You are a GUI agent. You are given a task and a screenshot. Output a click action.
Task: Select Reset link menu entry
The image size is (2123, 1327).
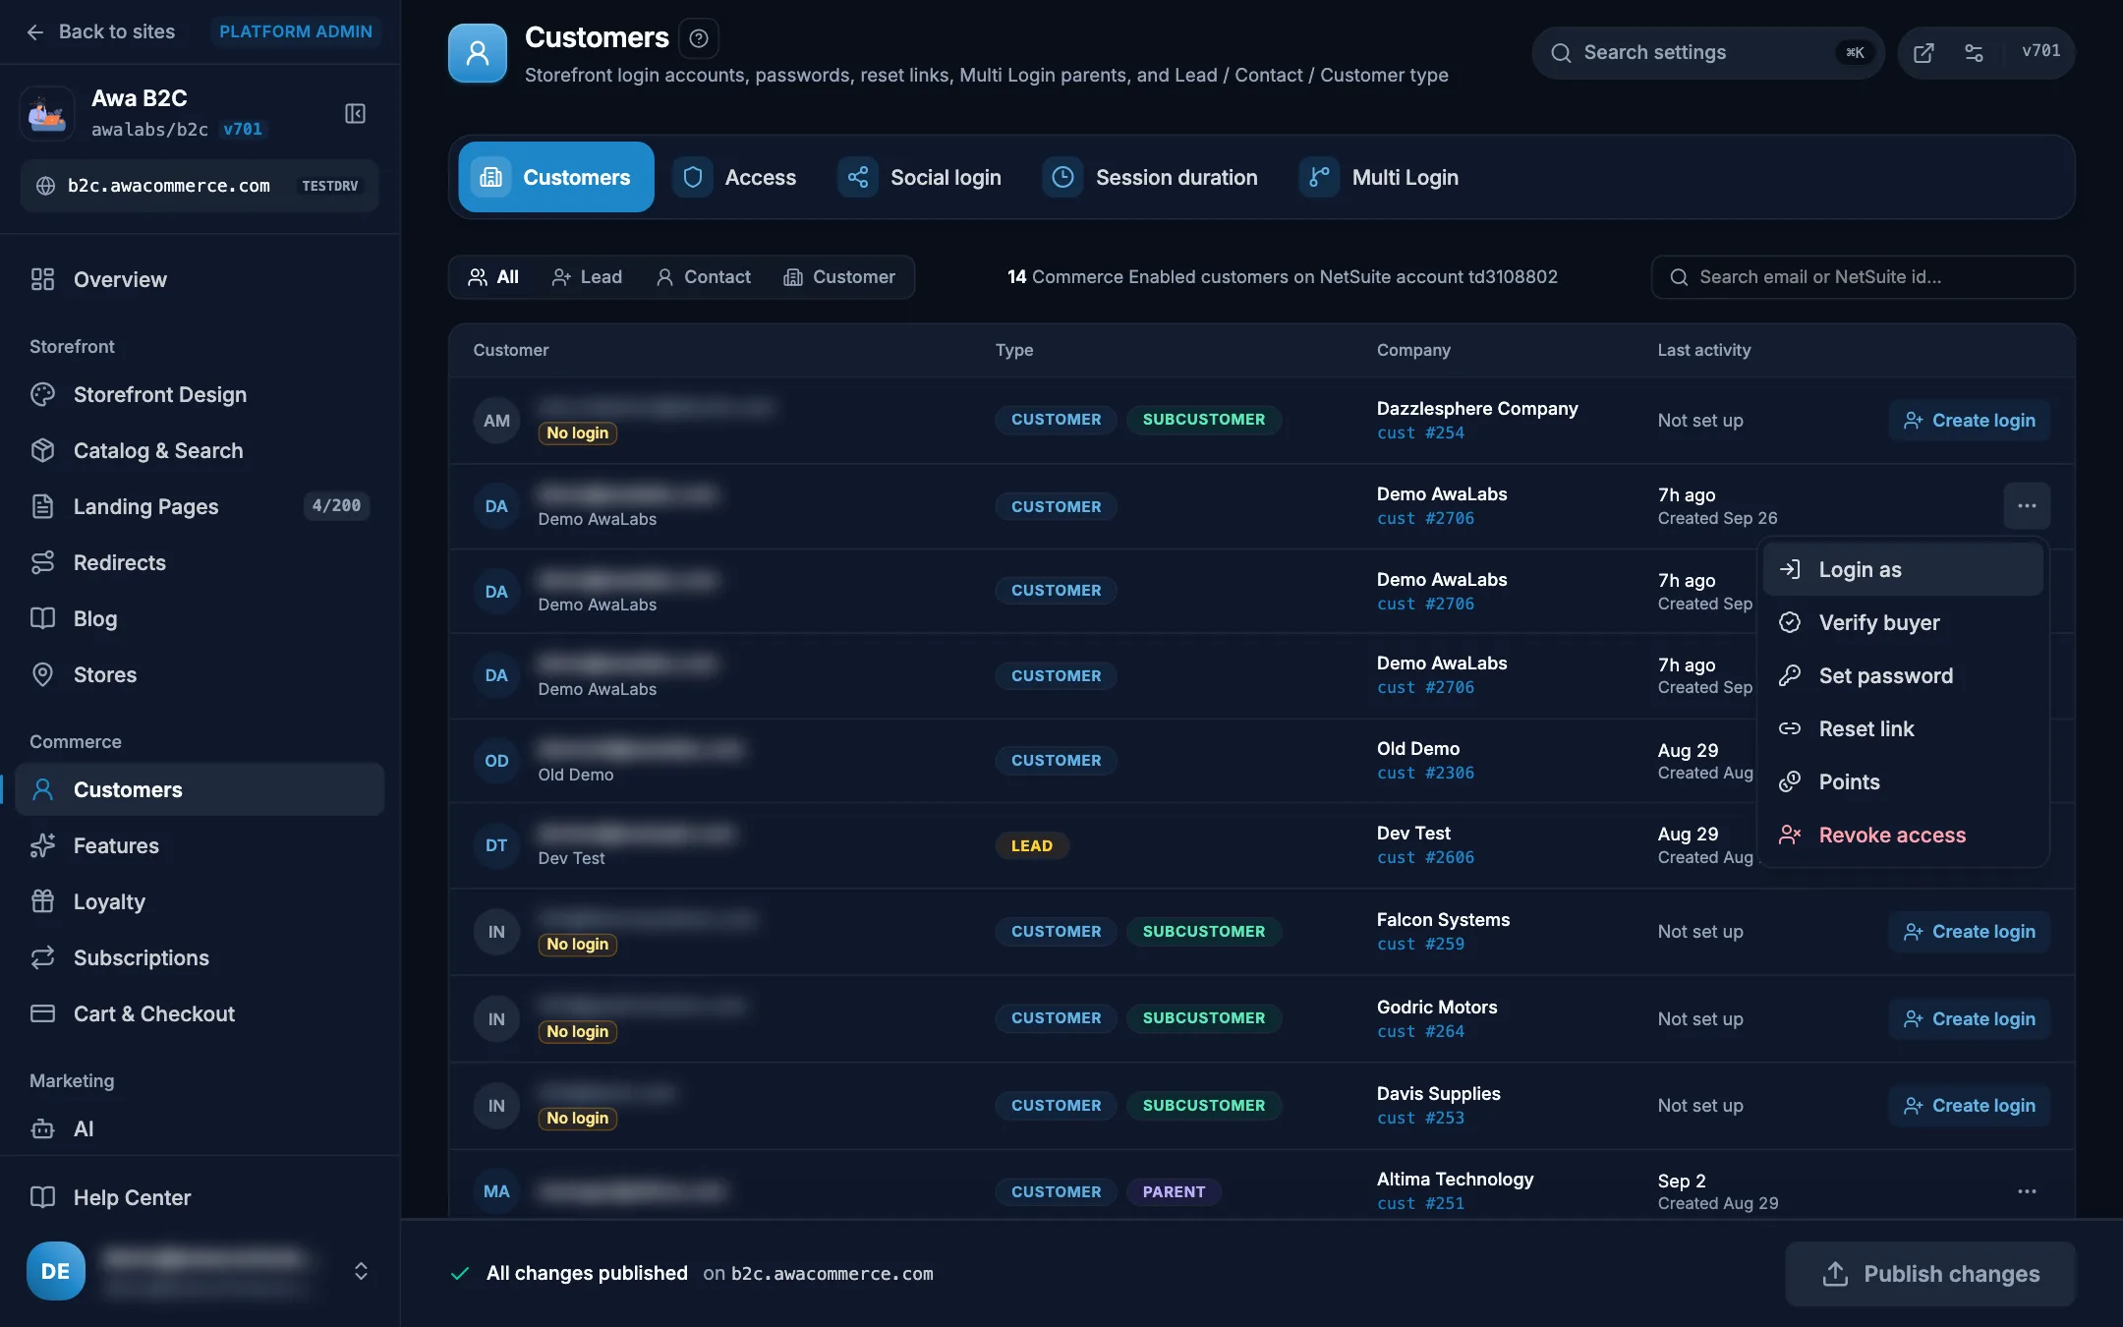tap(1903, 728)
